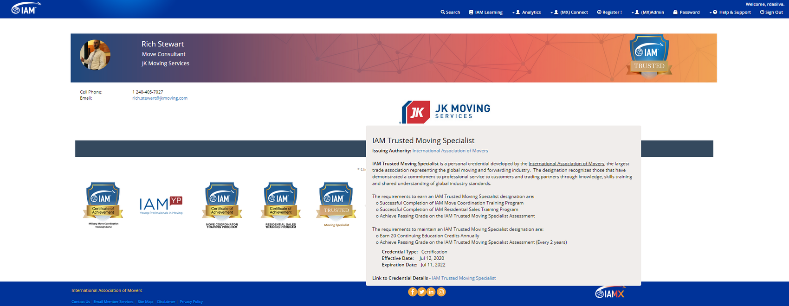Click the expiration date 'Jul 11, 2022'
This screenshot has width=789, height=306.
[x=433, y=265]
